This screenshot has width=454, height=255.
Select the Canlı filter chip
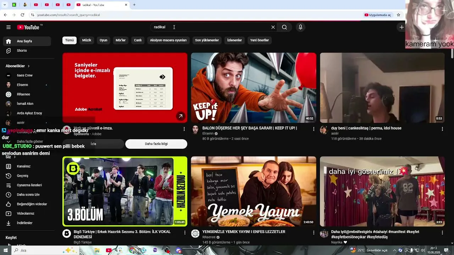point(138,40)
